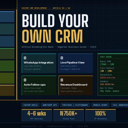Click the 'Pay once, yours' green text
The width and height of the screenshot is (128, 128).
(x=109, y=91)
